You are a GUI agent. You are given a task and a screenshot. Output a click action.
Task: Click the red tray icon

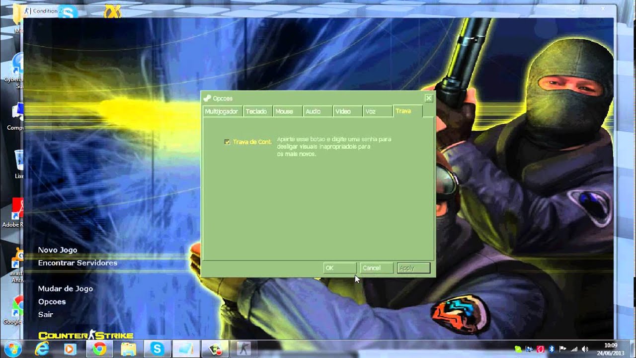pyautogui.click(x=540, y=349)
